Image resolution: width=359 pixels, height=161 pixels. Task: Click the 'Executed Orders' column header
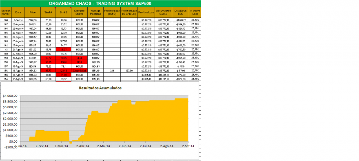pos(79,12)
